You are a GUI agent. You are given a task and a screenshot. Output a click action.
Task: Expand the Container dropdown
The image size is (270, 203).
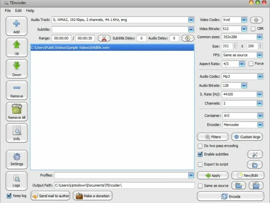[x=260, y=116]
